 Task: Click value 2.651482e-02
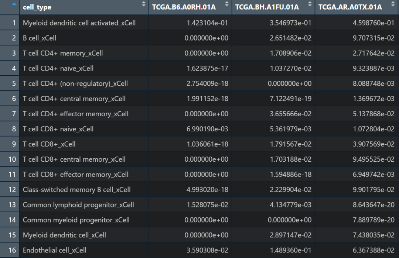pos(291,38)
